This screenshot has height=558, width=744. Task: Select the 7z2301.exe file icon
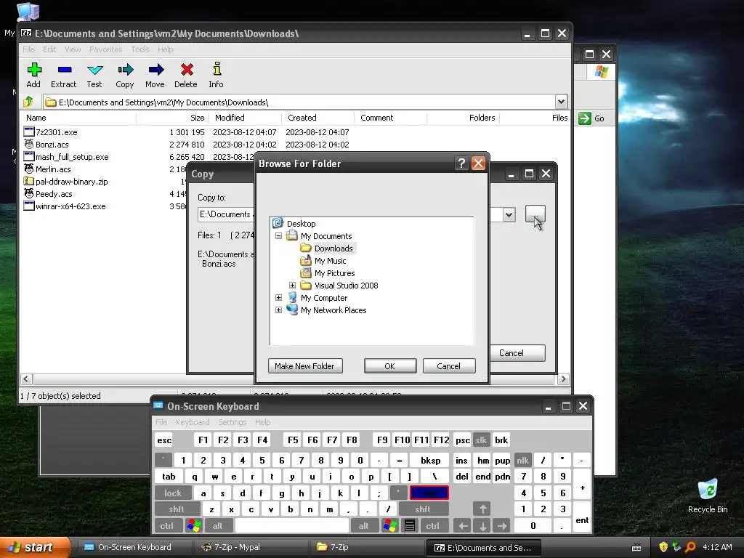click(29, 132)
